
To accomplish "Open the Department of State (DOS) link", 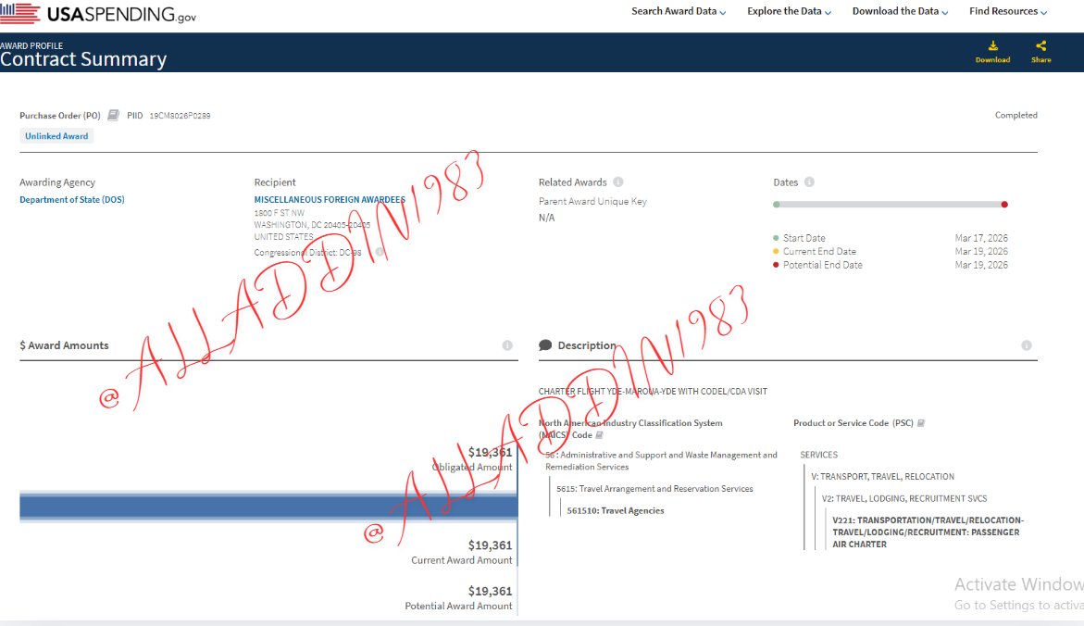I will tap(72, 199).
